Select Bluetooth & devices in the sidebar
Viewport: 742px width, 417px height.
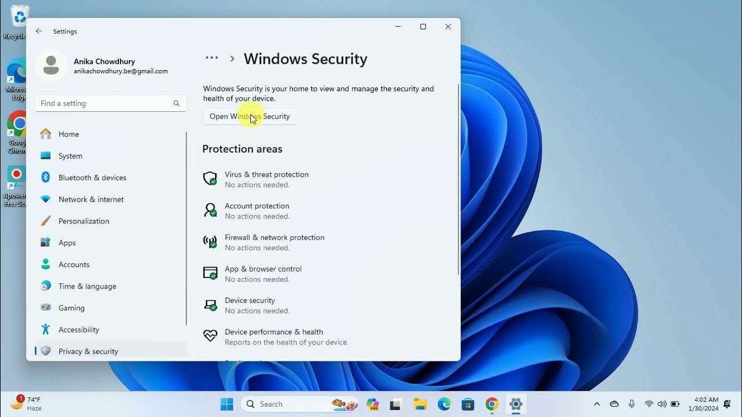(x=110, y=177)
